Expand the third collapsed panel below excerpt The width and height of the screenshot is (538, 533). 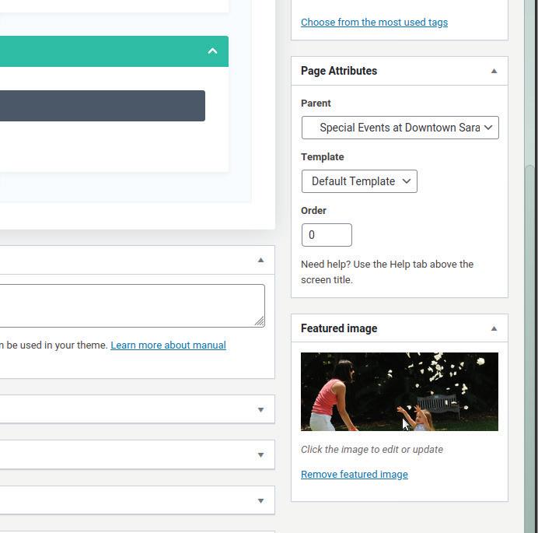click(260, 501)
